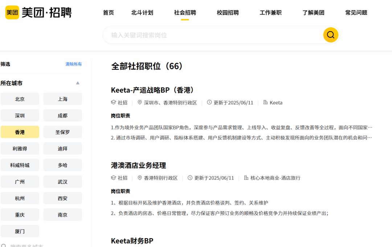Click the building icon beside 核心本地商业-酒店旅行
This screenshot has width=392, height=247.
point(246,178)
